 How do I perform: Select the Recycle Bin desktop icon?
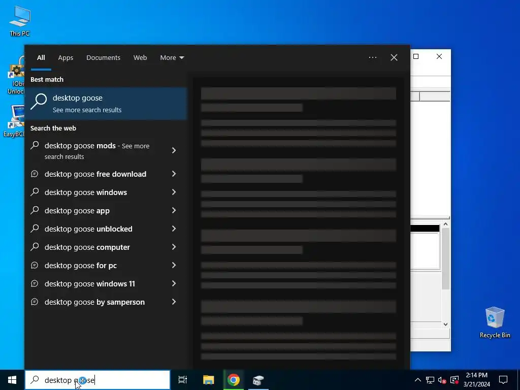(495, 322)
